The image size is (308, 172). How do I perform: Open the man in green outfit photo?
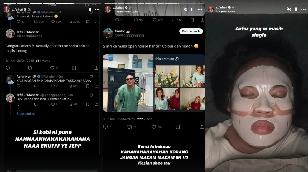pos(128,83)
